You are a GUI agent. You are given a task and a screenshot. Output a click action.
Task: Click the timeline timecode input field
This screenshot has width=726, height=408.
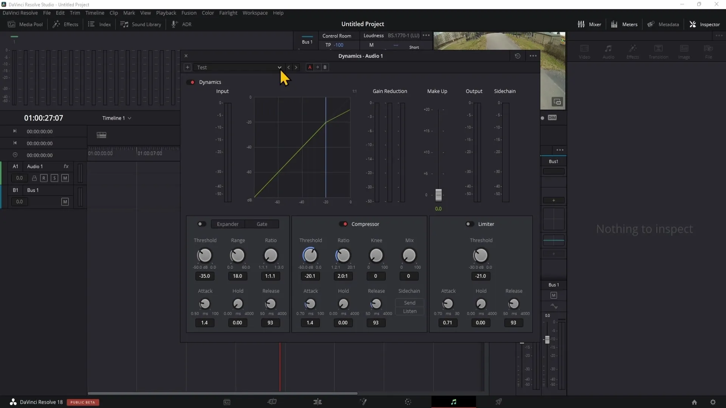(x=43, y=117)
